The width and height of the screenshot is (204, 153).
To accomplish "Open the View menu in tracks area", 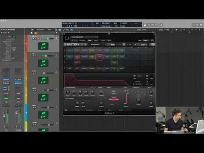I will 49,30.
